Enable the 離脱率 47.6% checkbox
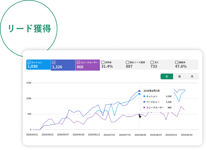The image size is (207, 150). (176, 62)
